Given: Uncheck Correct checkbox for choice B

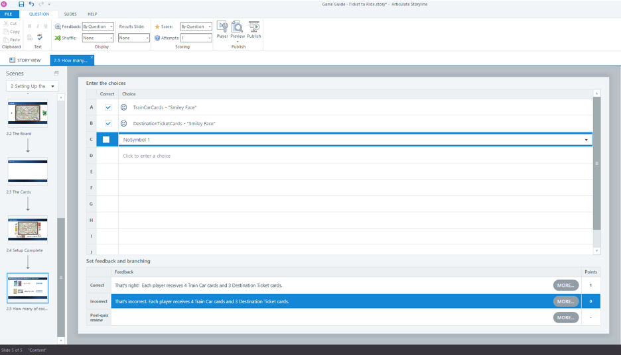Looking at the screenshot, I should [x=107, y=123].
